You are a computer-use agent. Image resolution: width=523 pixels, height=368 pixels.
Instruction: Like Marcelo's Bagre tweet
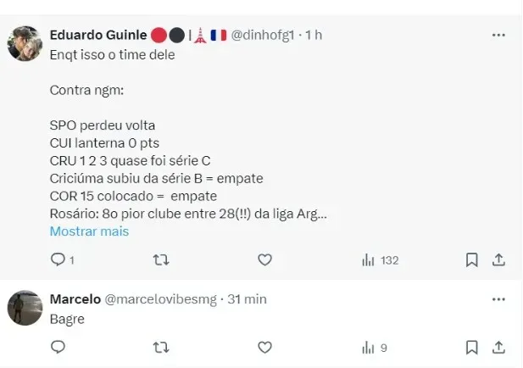(264, 347)
